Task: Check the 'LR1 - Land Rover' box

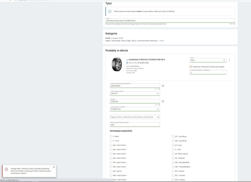Action: click(173, 136)
